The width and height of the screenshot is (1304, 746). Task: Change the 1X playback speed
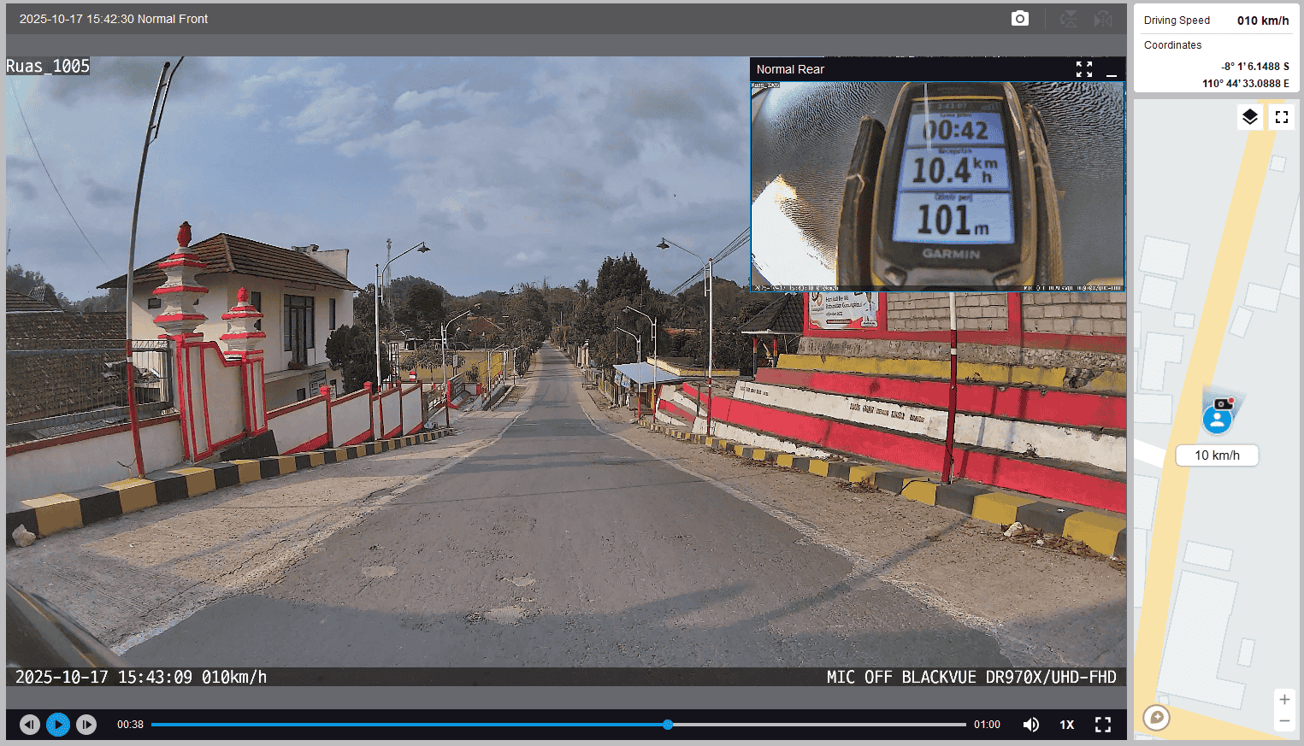[1066, 725]
